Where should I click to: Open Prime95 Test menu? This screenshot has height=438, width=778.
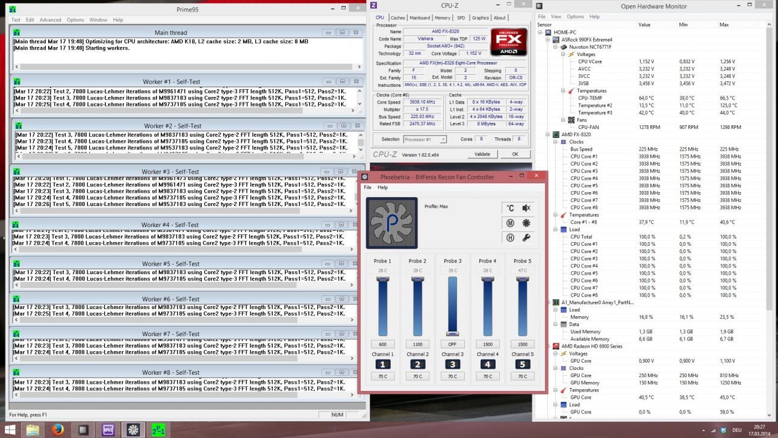coord(16,20)
